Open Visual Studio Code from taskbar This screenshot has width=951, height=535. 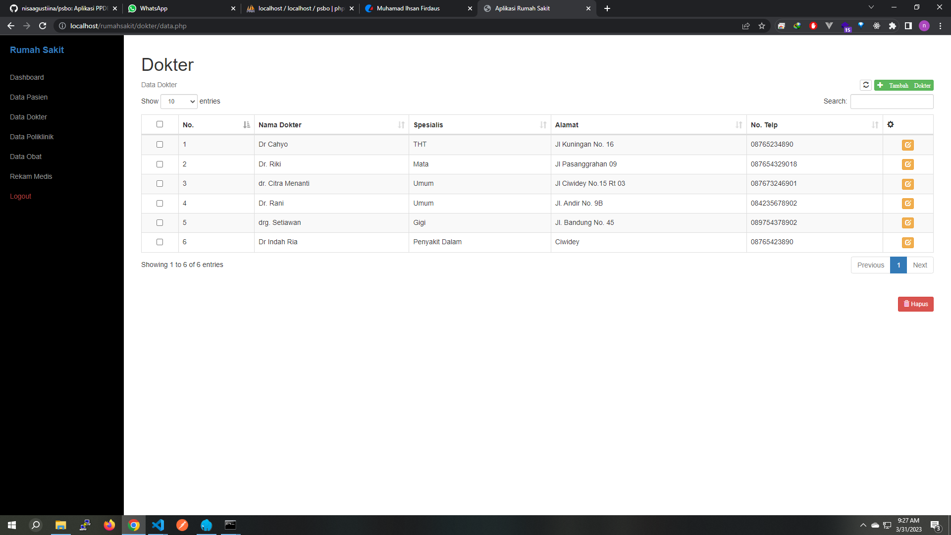click(158, 525)
